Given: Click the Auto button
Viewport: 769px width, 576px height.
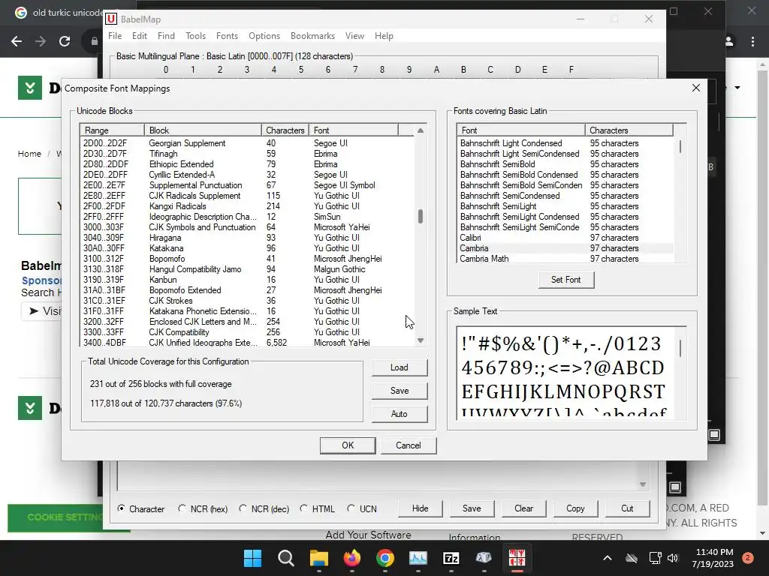Looking at the screenshot, I should pos(400,414).
